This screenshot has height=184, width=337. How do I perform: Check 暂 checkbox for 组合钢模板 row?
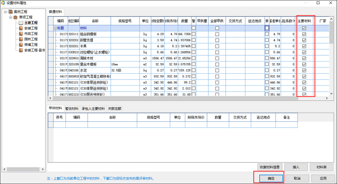tap(194, 34)
